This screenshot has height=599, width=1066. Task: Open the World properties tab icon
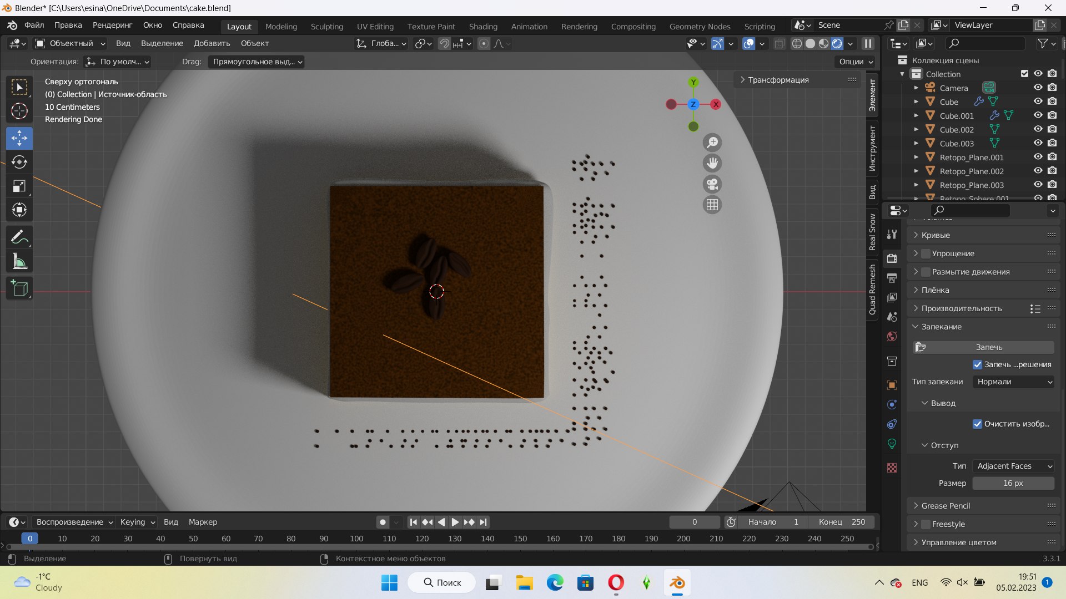click(892, 337)
